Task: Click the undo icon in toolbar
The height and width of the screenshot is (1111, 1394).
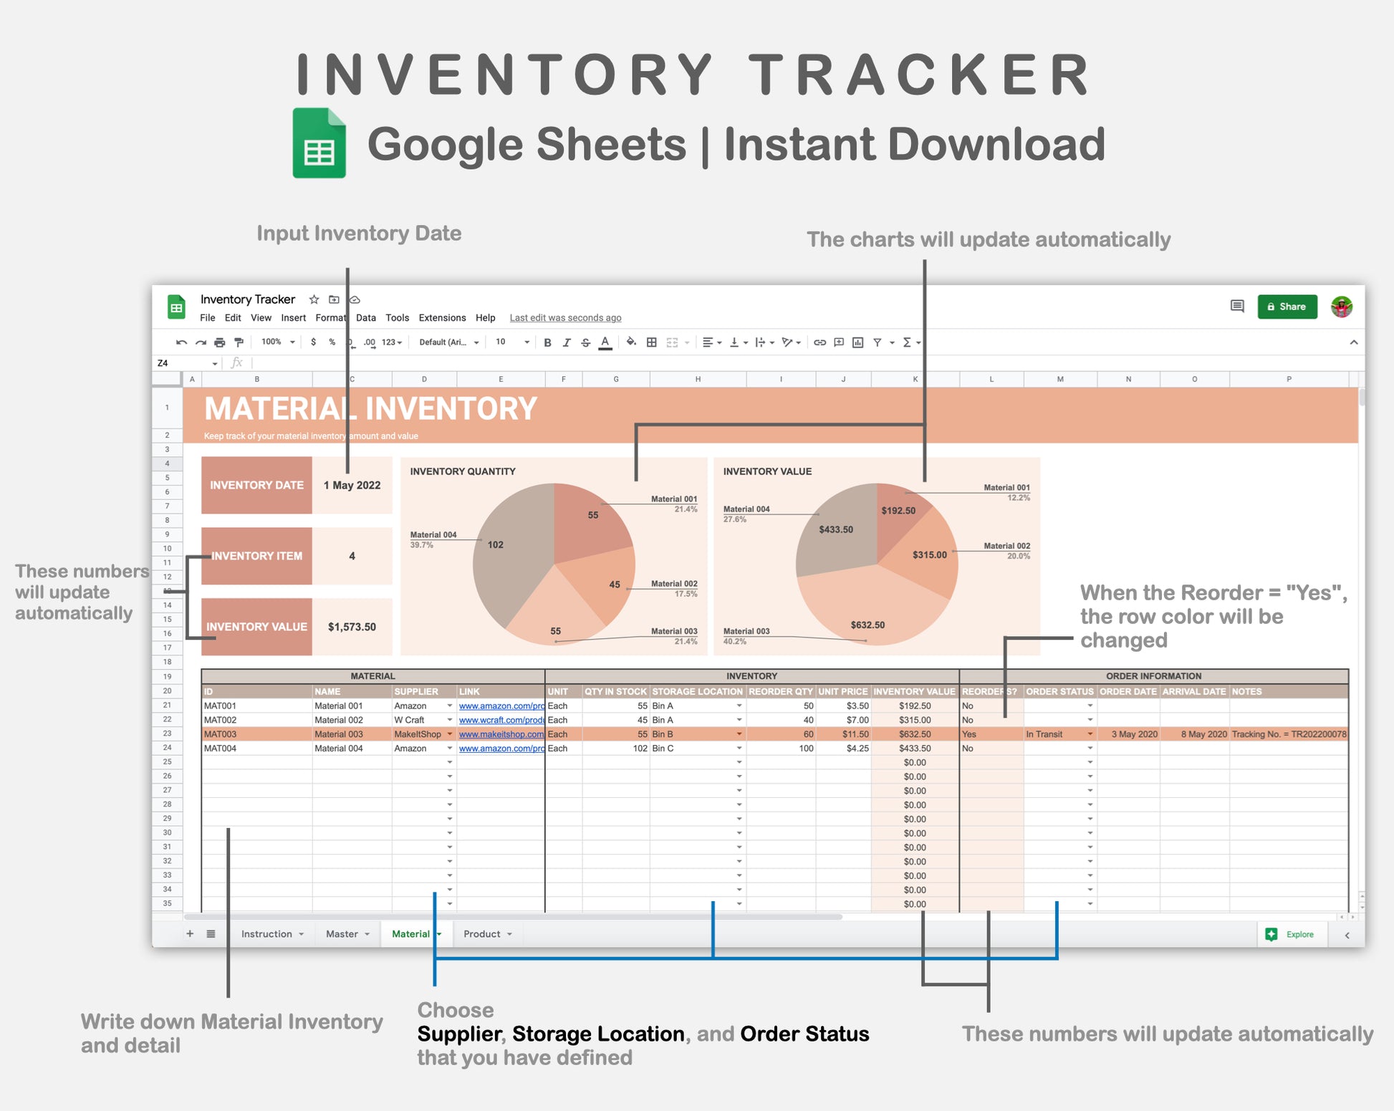Action: pos(181,342)
